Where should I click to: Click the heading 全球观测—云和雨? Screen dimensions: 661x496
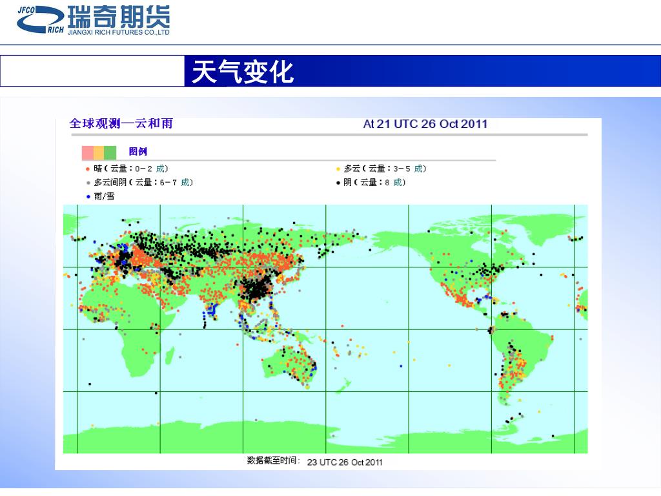coord(121,123)
